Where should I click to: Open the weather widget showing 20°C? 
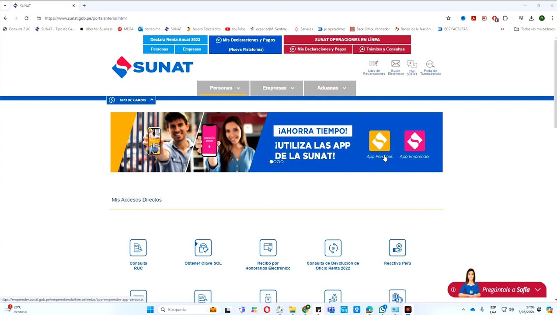17,309
